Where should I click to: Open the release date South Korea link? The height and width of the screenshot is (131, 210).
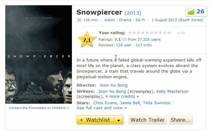[177, 20]
